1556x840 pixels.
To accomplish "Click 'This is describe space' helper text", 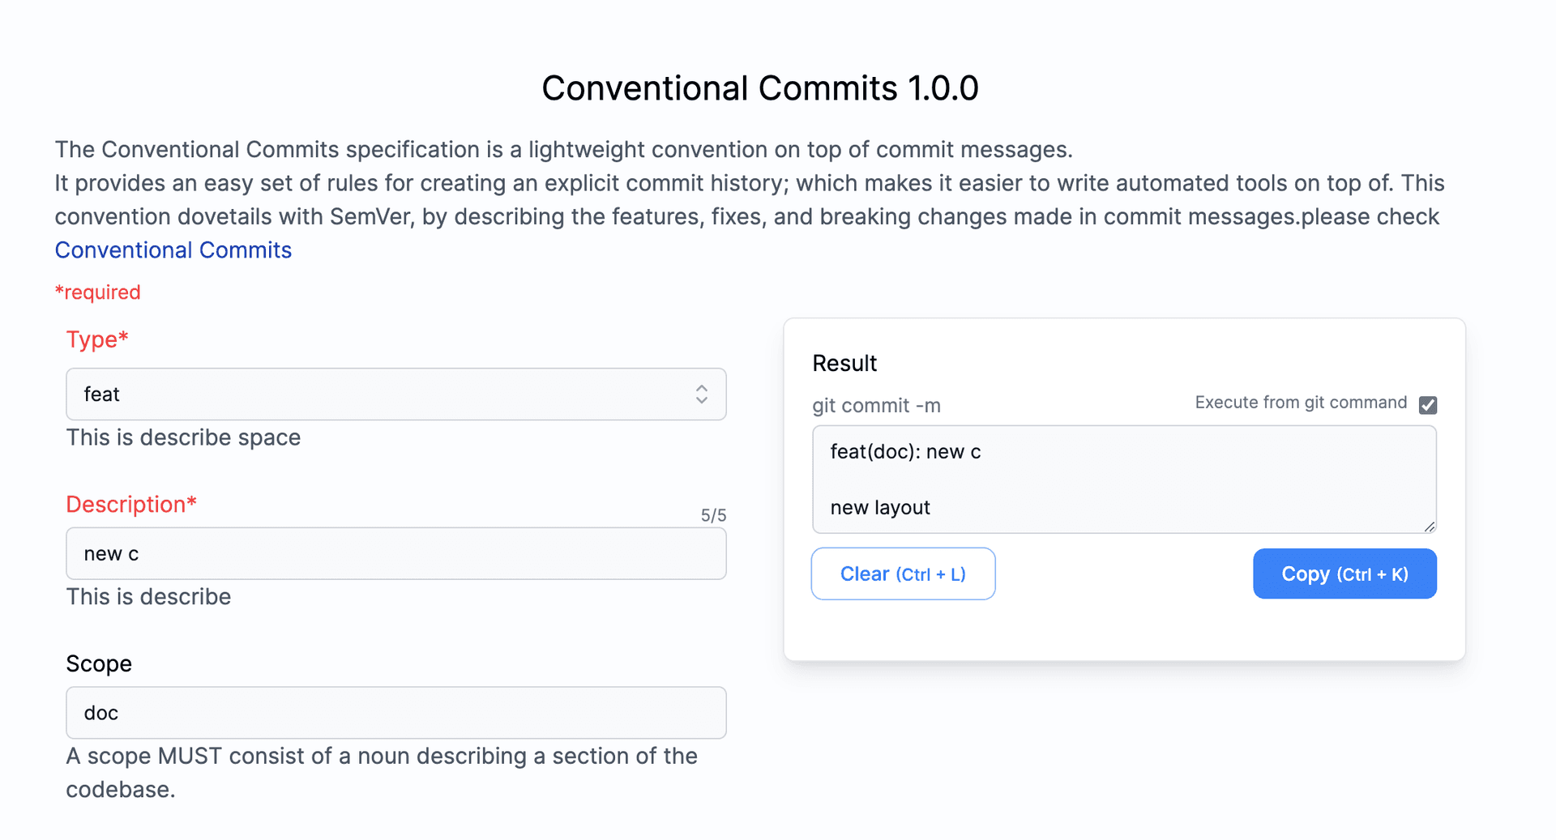I will coord(183,437).
